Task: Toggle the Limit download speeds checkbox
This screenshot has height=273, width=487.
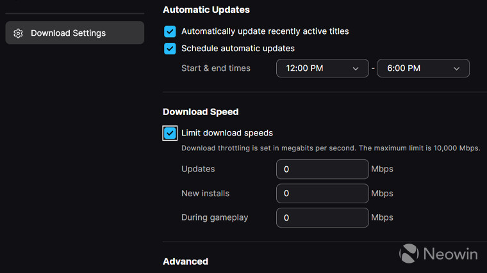Action: (170, 133)
